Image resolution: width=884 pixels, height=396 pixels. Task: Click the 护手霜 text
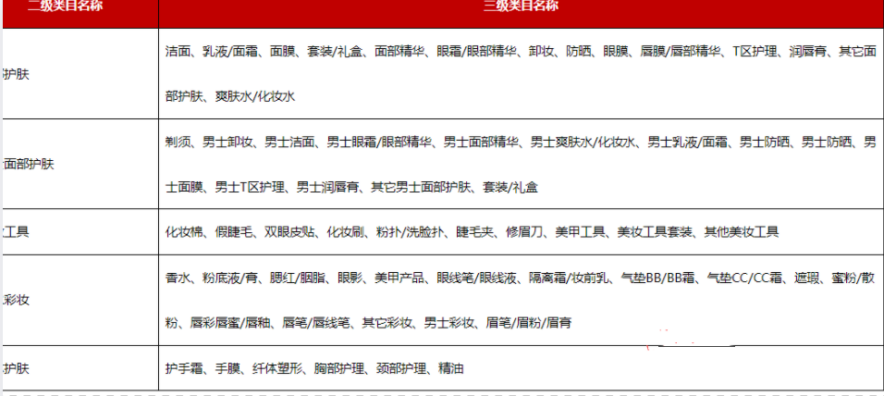coord(184,369)
